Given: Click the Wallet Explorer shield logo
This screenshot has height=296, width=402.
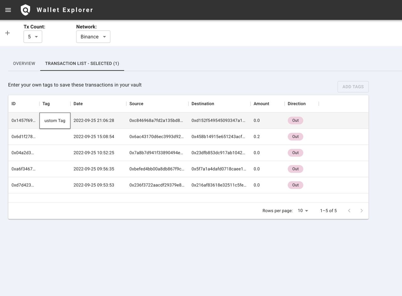Looking at the screenshot, I should tap(25, 10).
